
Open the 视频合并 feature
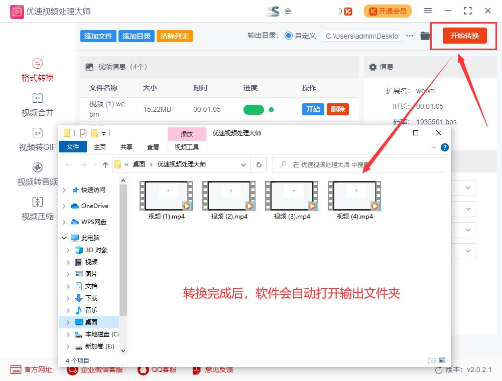pyautogui.click(x=37, y=105)
